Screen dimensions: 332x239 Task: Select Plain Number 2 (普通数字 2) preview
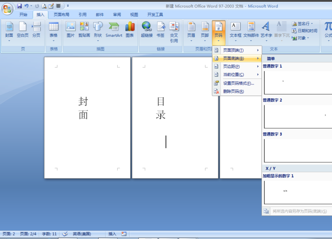pyautogui.click(x=297, y=116)
